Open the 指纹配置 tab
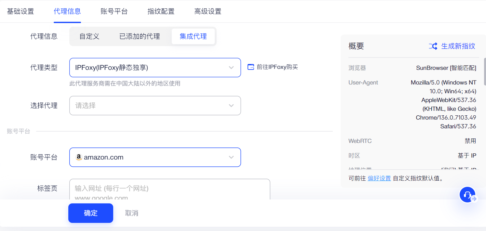This screenshot has height=231, width=486. click(161, 11)
